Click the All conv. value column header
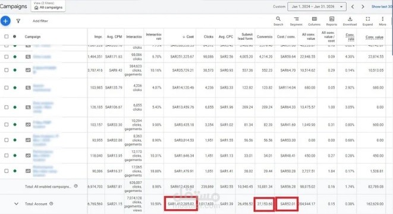This screenshot has height=214, width=393. pos(309,37)
